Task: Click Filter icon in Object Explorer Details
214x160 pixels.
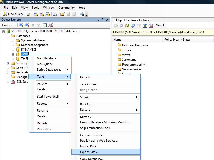Action: [x=139, y=26]
